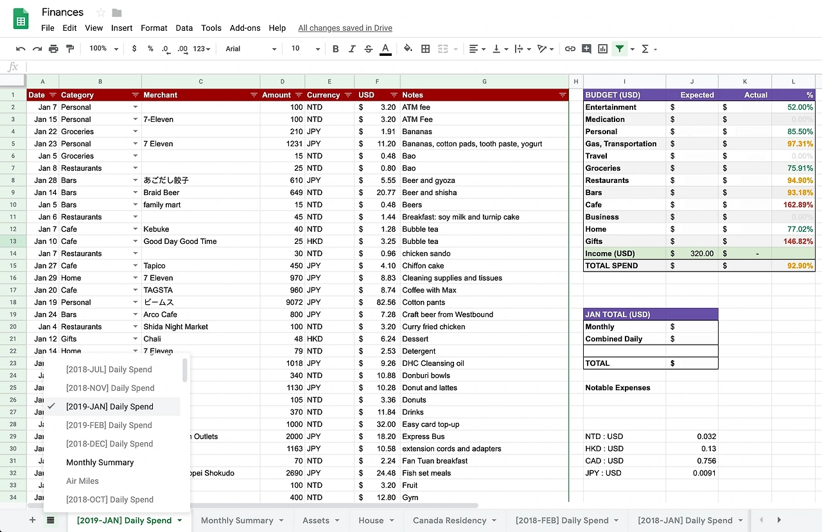The image size is (822, 532).
Task: Open the category dropdown in the Bananas row
Action: (x=136, y=132)
